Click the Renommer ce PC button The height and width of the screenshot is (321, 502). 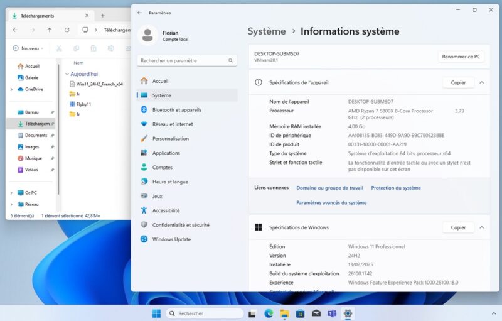pos(461,57)
